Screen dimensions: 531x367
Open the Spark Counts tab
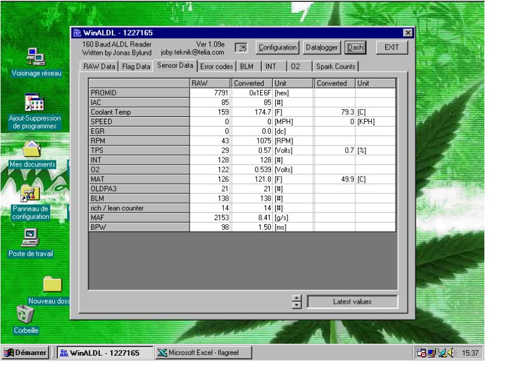pos(335,67)
